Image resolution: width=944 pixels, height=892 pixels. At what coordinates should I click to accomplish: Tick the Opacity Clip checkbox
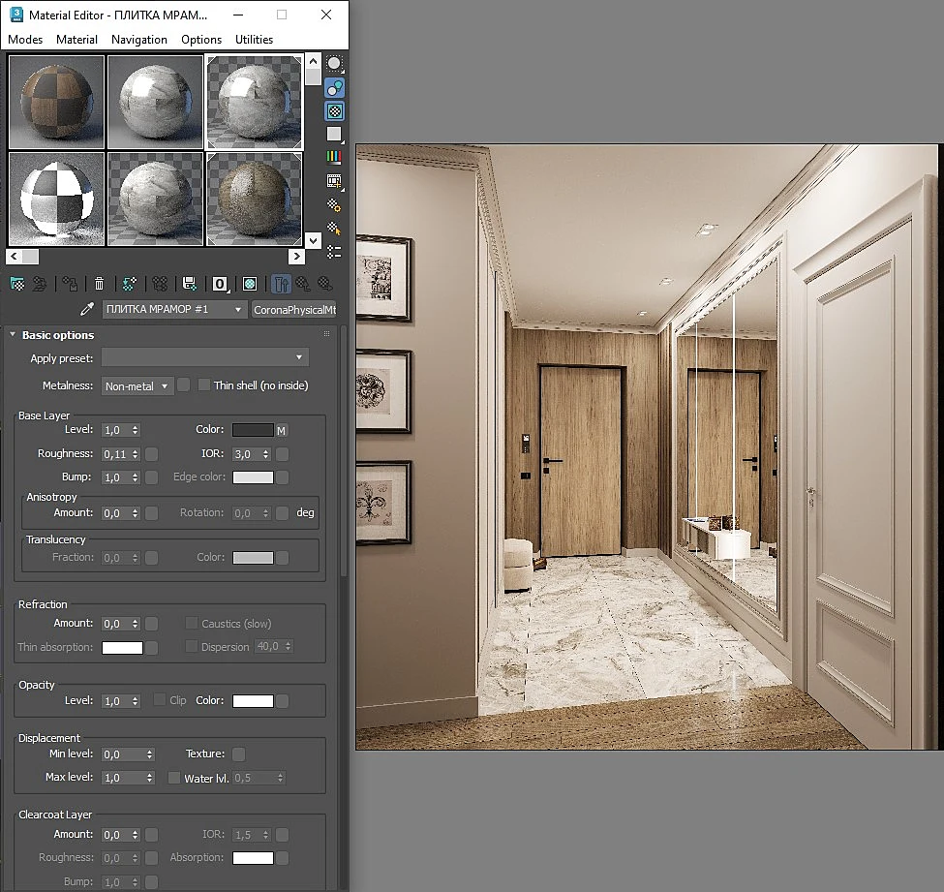tap(160, 700)
